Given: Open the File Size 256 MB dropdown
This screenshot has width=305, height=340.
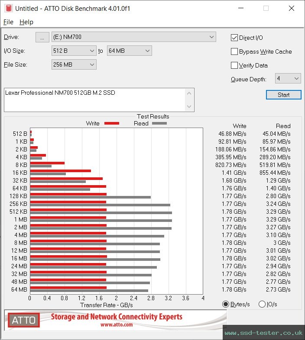Looking at the screenshot, I should tap(74, 64).
